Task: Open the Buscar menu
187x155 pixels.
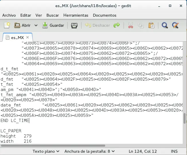Action: [x=52, y=15]
